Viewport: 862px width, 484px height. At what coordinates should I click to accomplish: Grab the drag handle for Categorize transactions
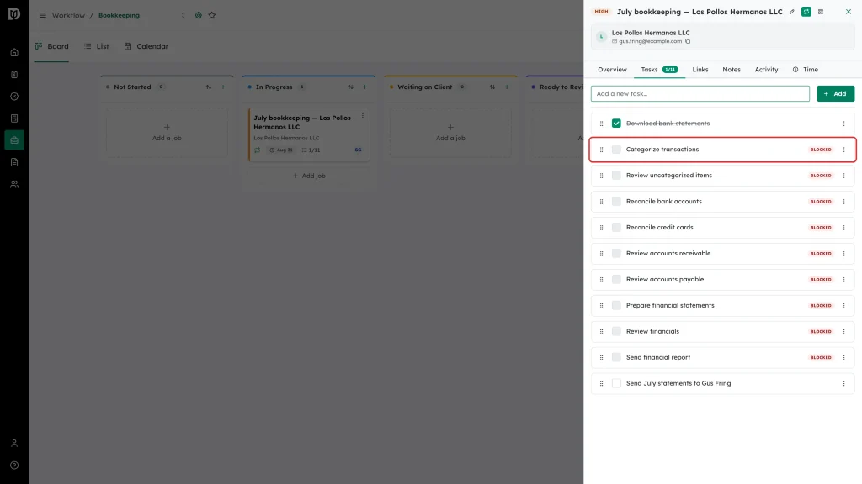coord(601,150)
